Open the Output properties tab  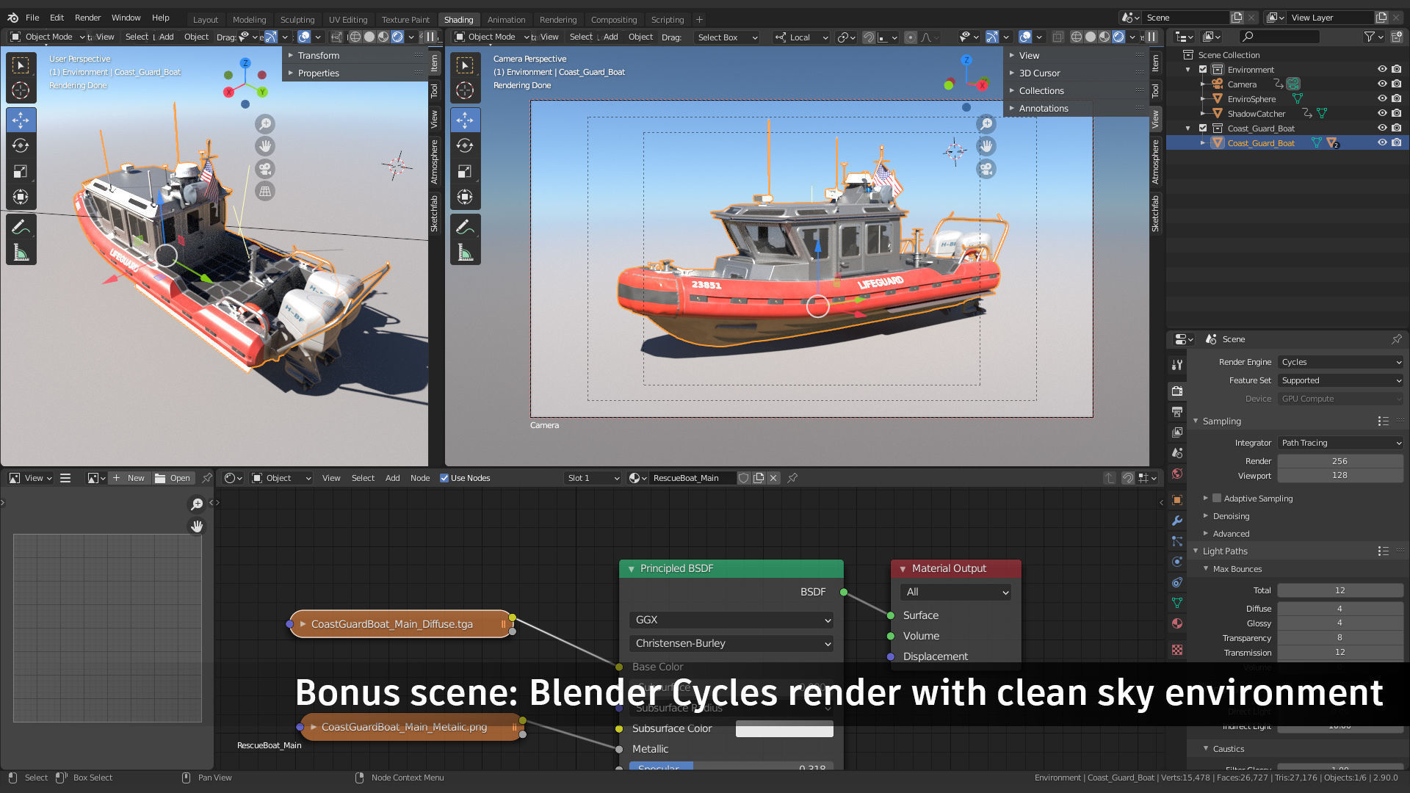pyautogui.click(x=1177, y=412)
